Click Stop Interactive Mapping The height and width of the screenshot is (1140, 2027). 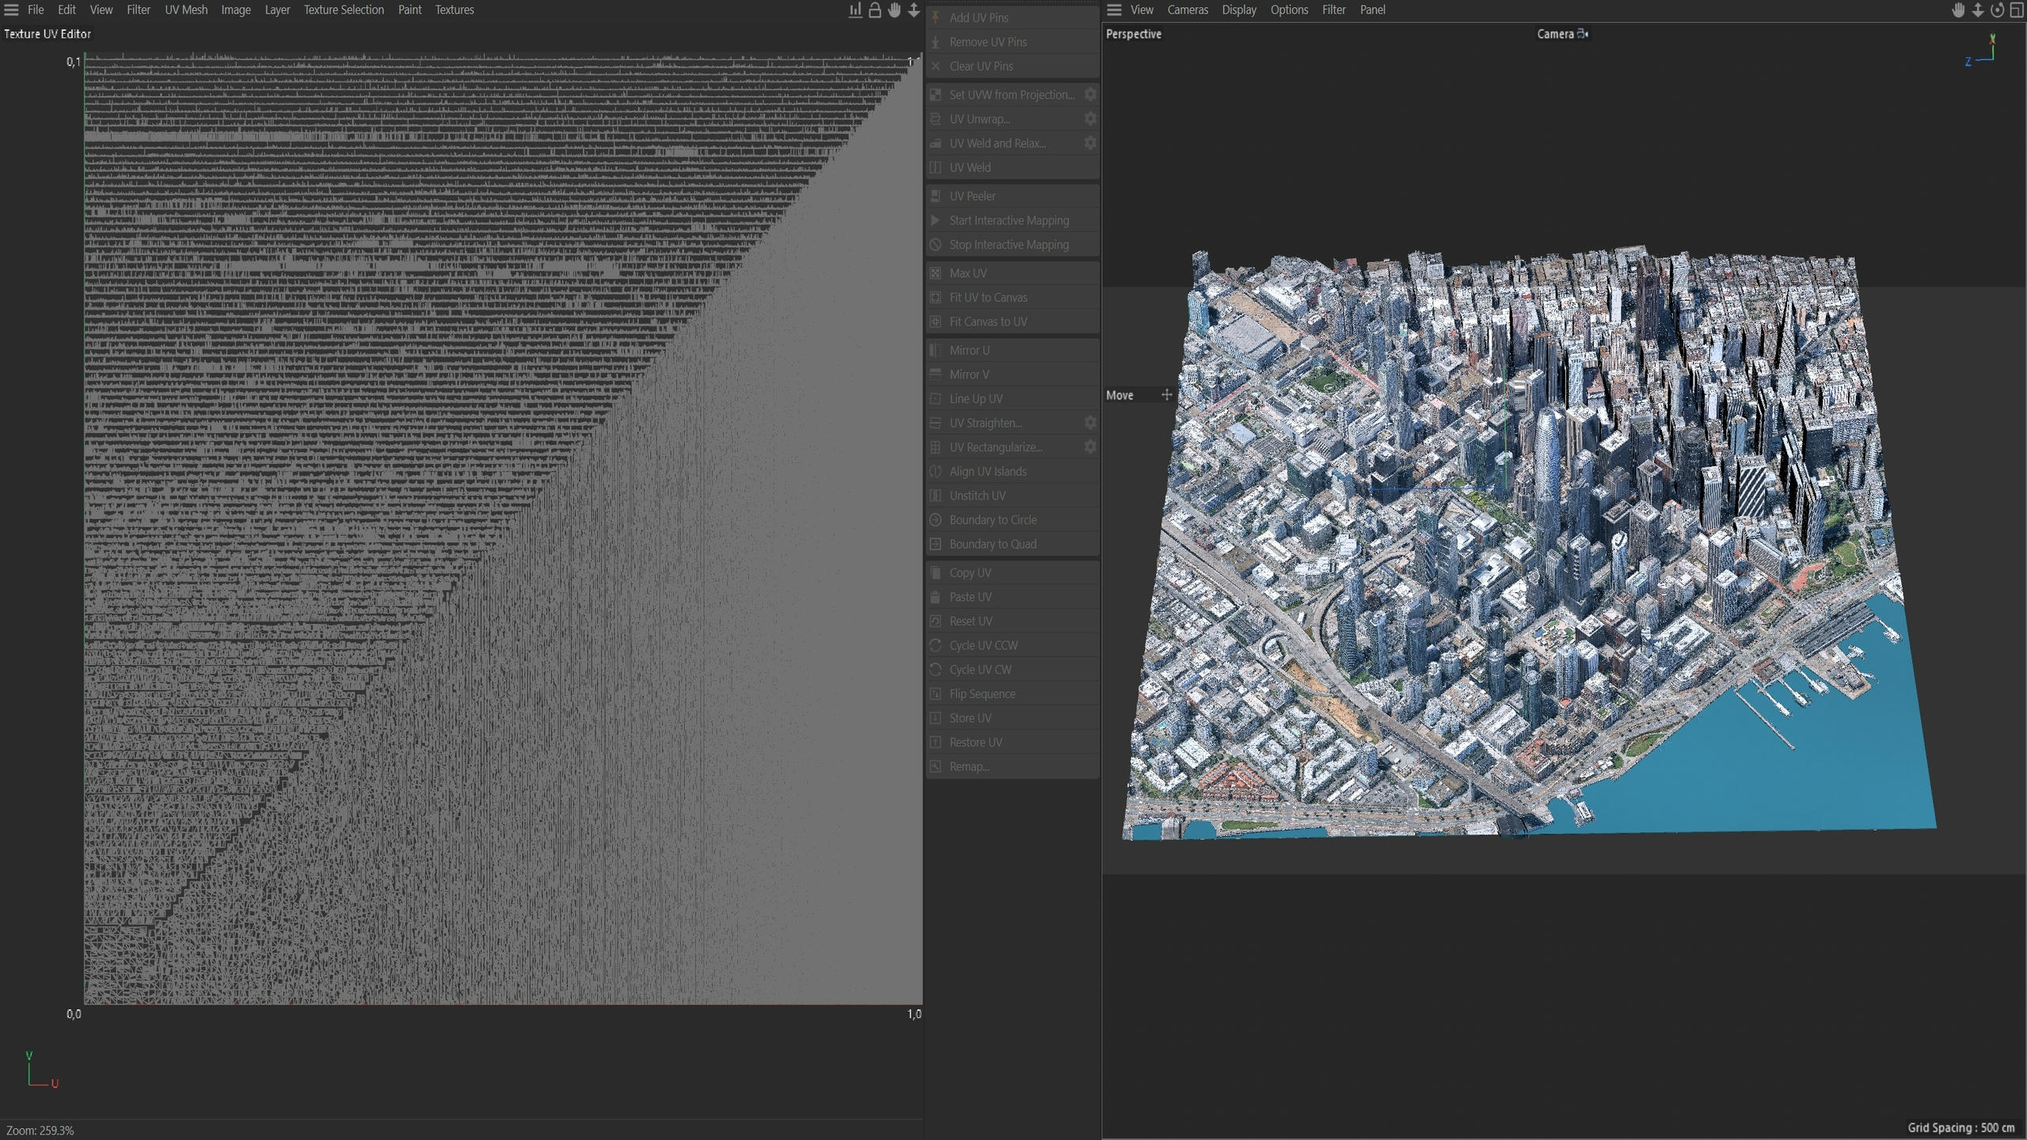(1012, 245)
